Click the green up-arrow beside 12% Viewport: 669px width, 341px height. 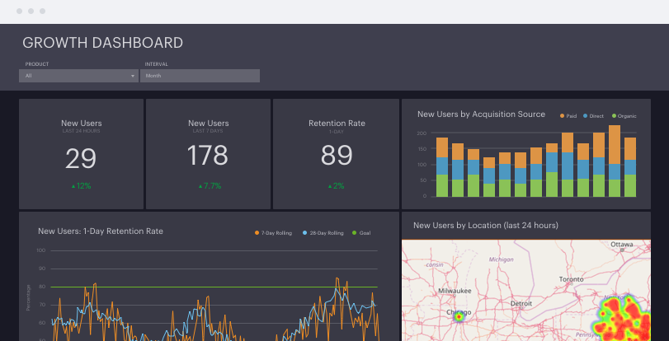pos(73,186)
